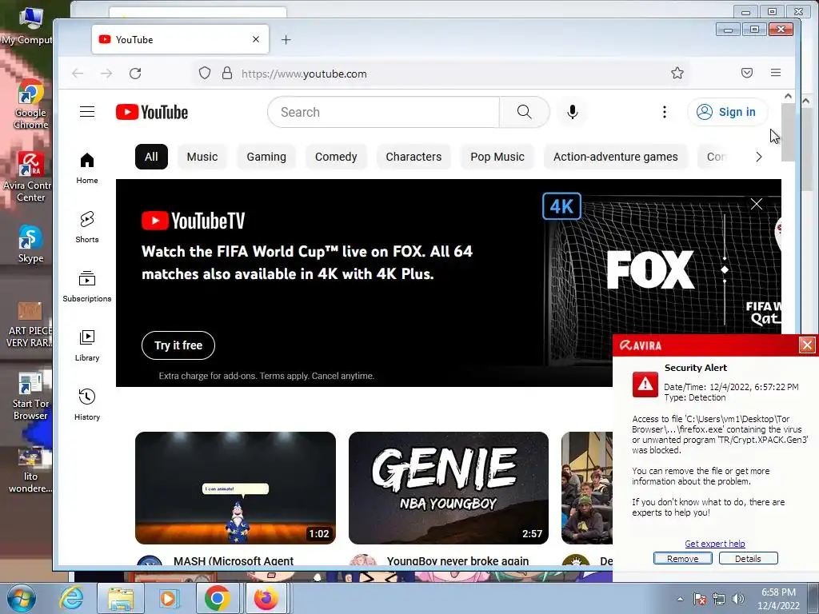Screen dimensions: 819x614
Task: Select the All category chip
Action: [151, 157]
